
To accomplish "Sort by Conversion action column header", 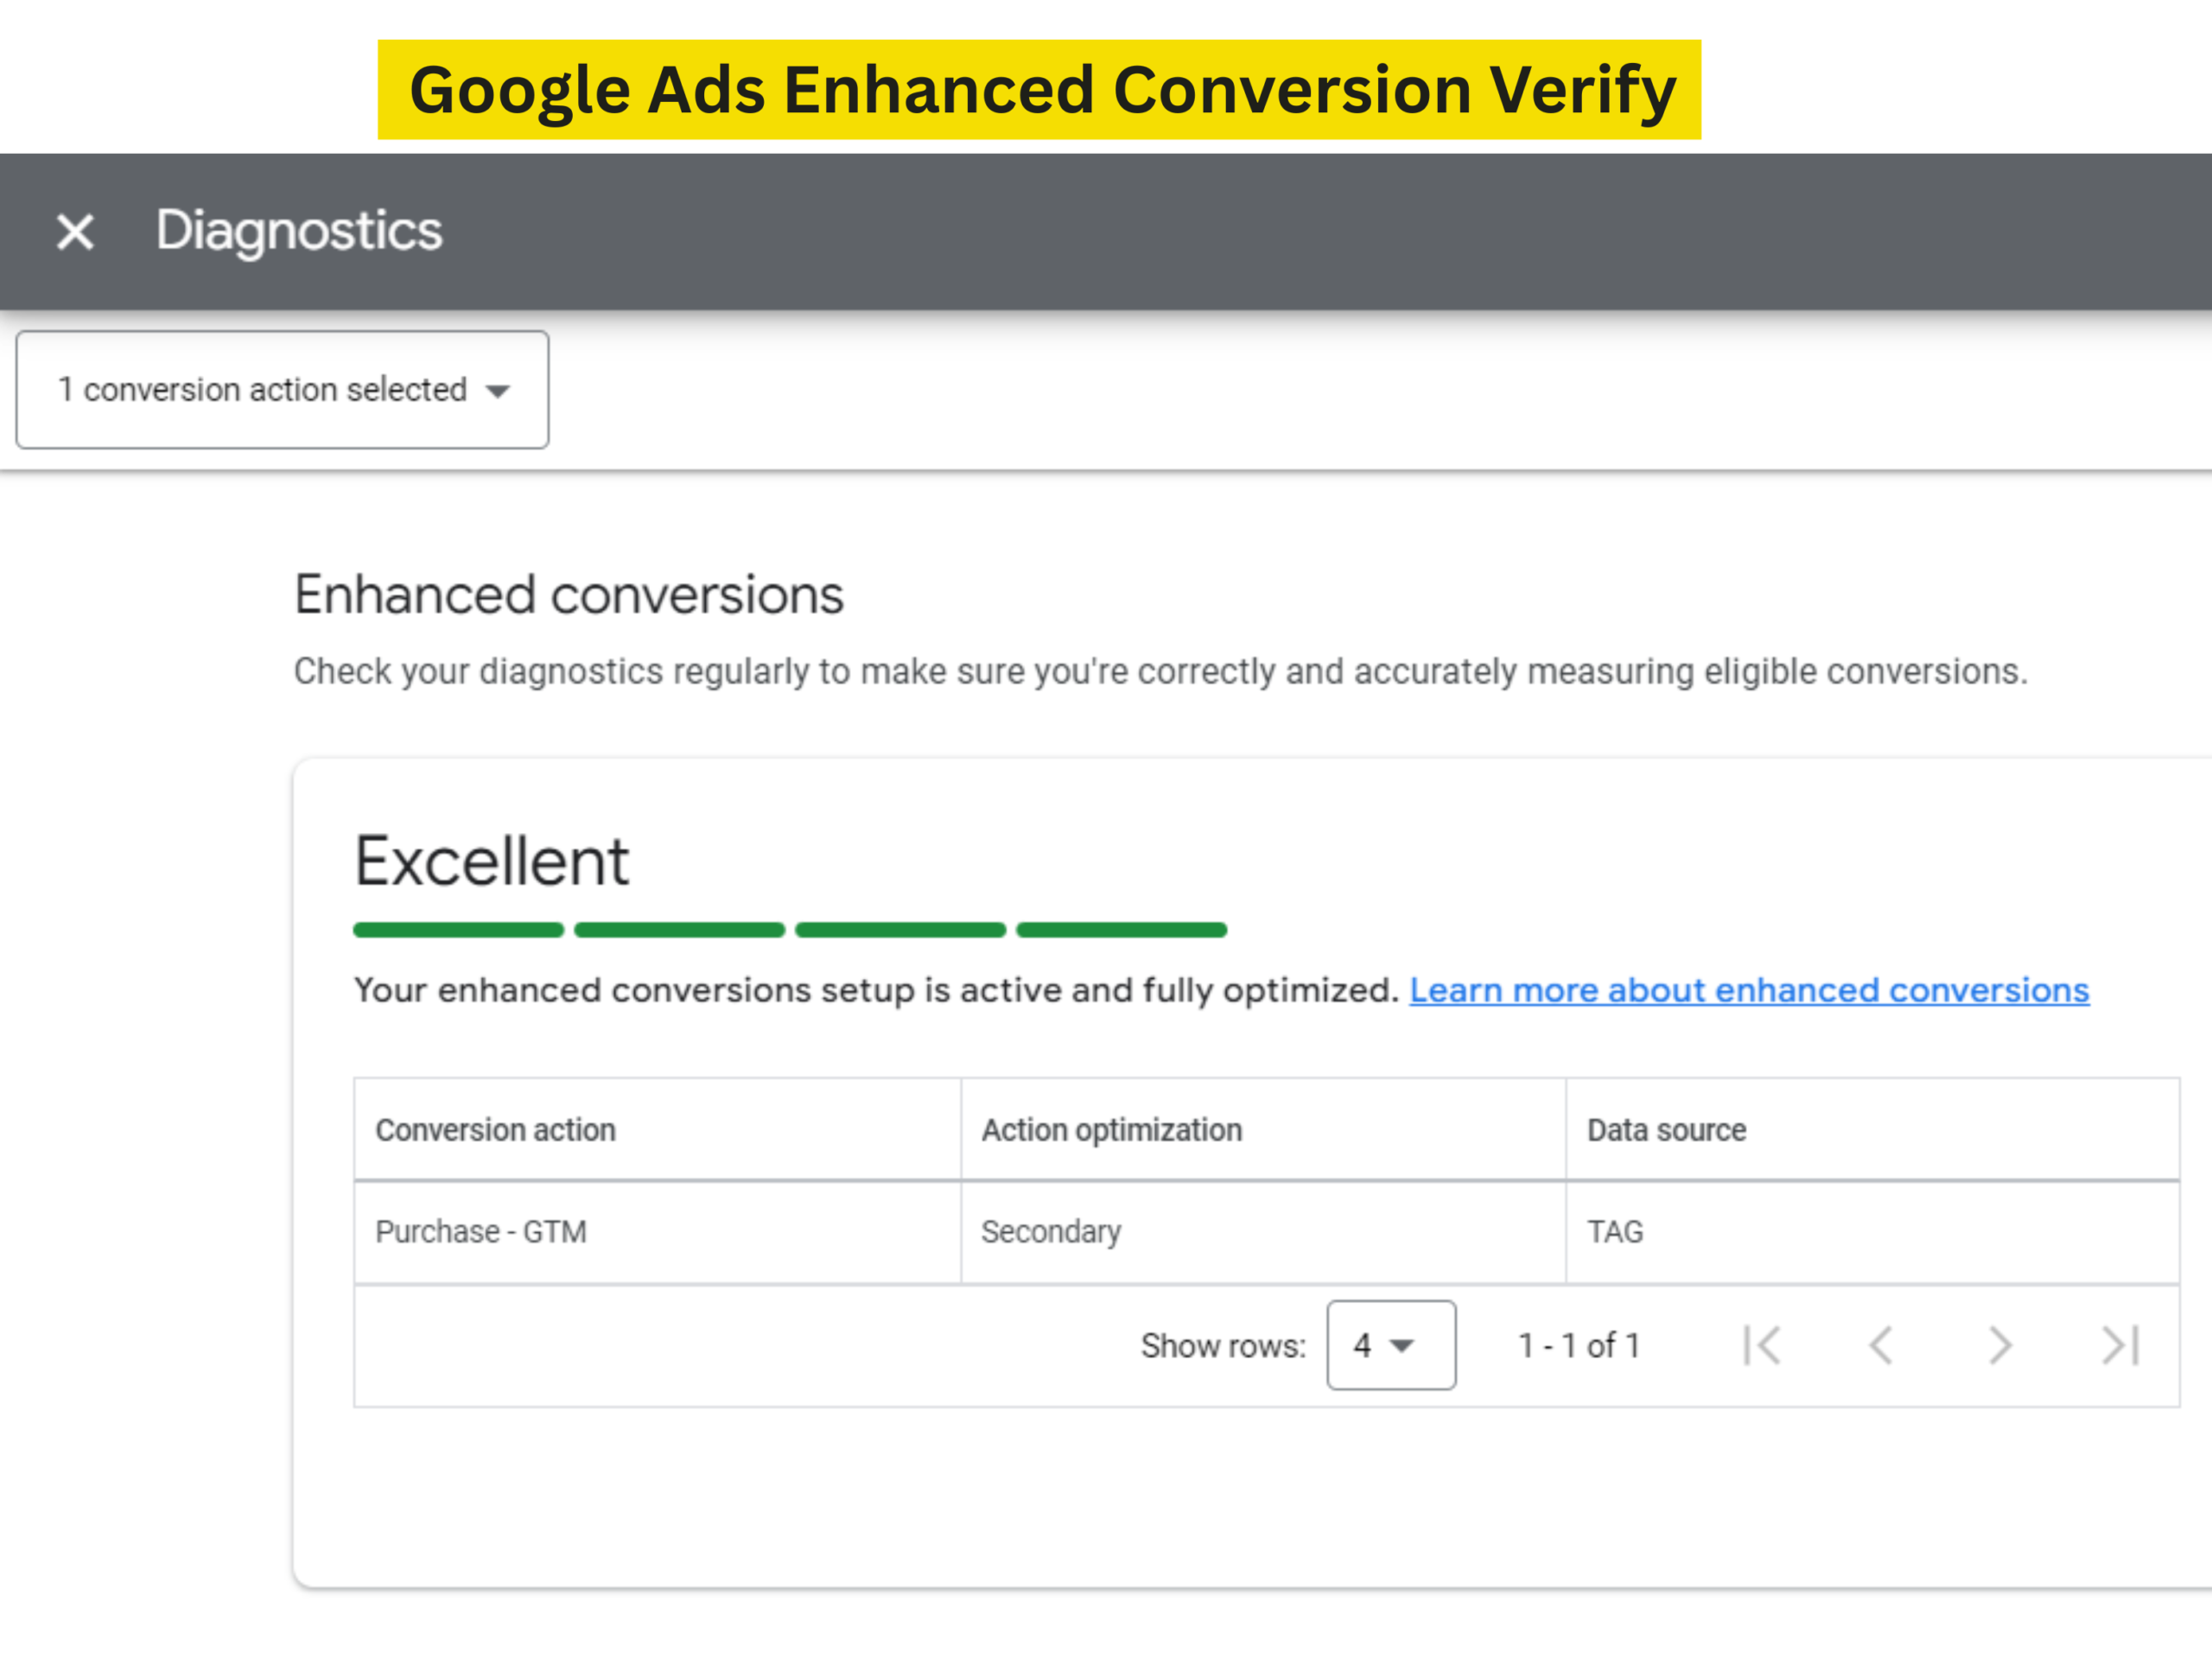I will coord(496,1130).
